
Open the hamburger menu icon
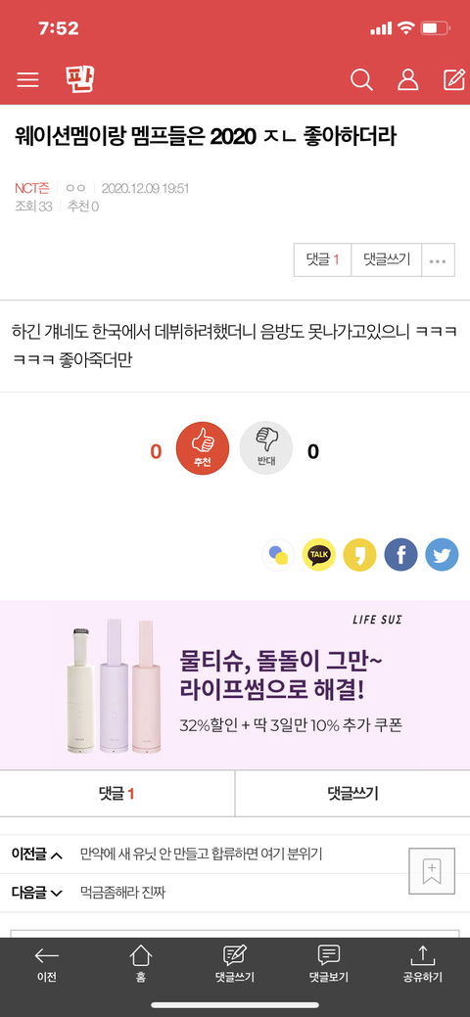[x=28, y=80]
